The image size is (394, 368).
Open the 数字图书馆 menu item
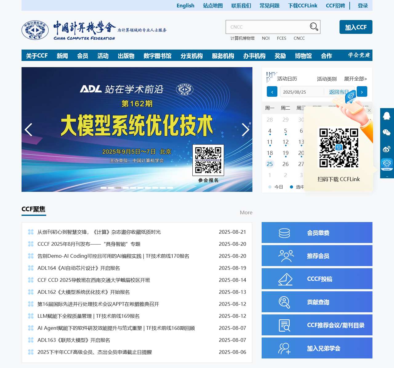(157, 56)
